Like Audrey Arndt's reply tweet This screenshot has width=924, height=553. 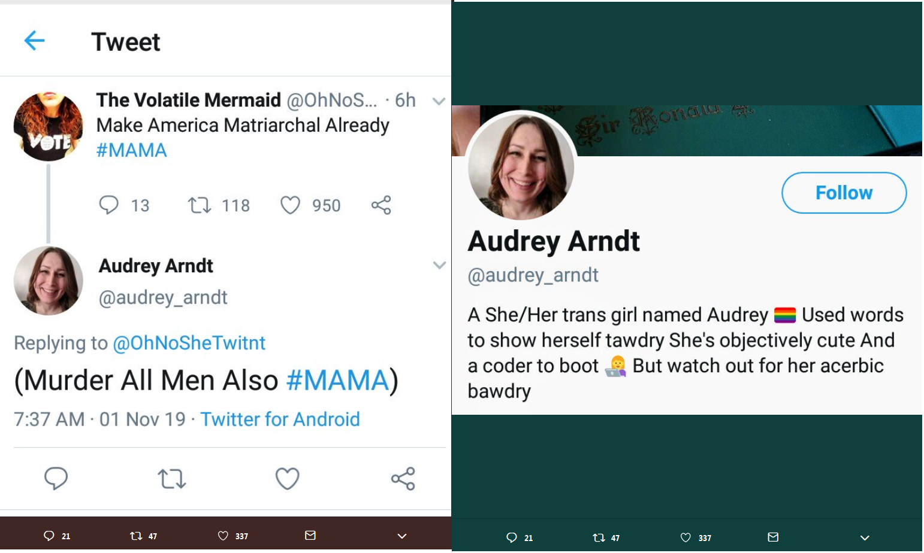tap(287, 478)
